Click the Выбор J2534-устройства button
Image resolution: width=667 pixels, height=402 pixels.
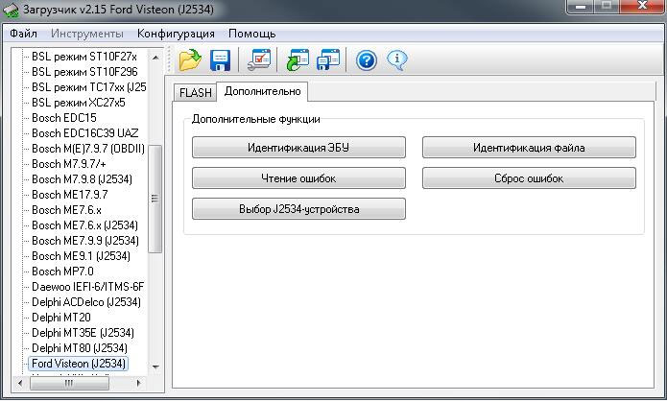[x=298, y=209]
